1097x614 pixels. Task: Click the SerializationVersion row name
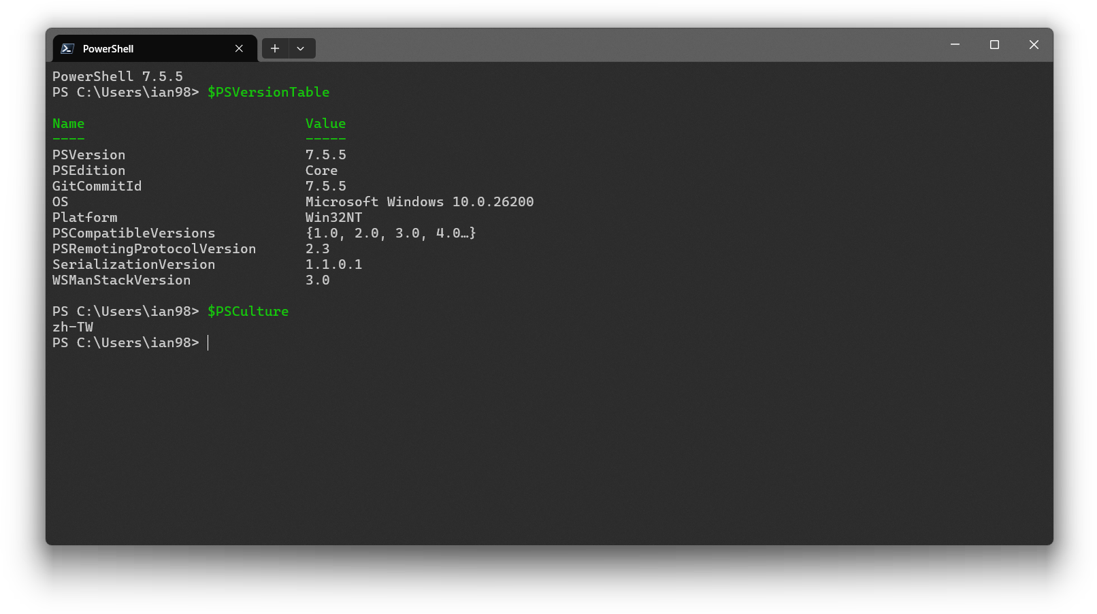point(134,264)
